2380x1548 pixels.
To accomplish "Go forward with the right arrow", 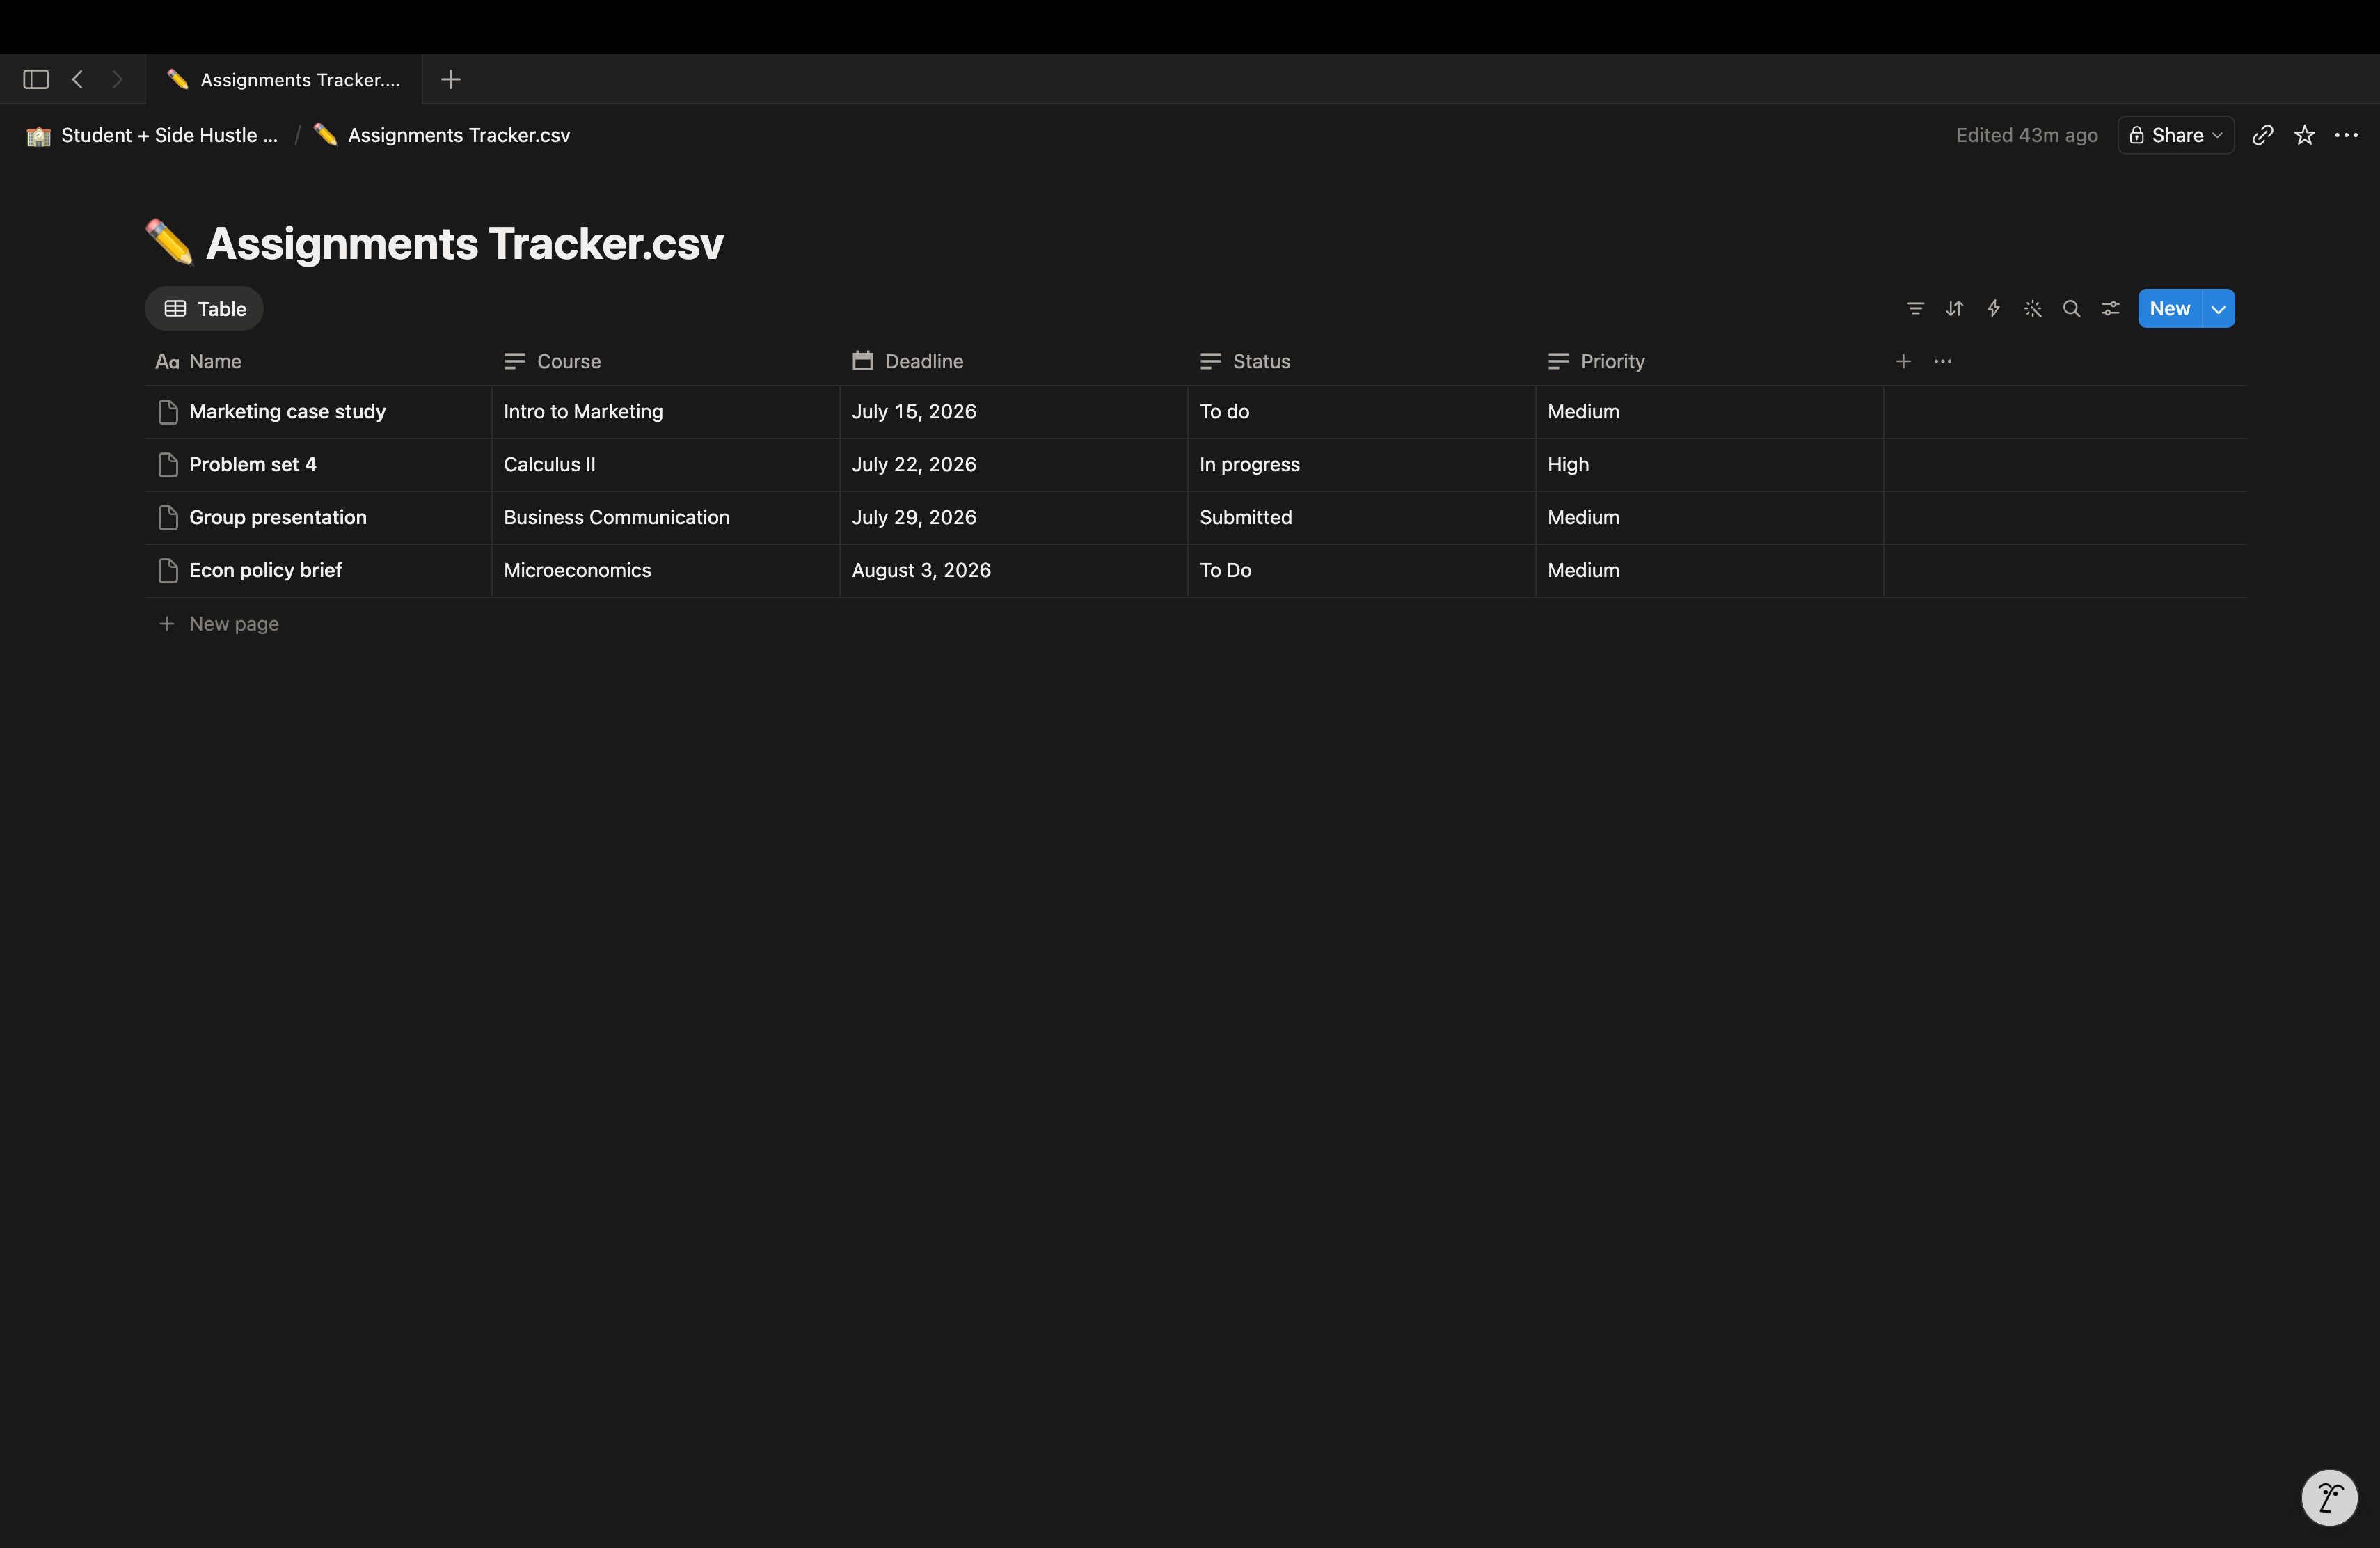I will click(x=117, y=79).
